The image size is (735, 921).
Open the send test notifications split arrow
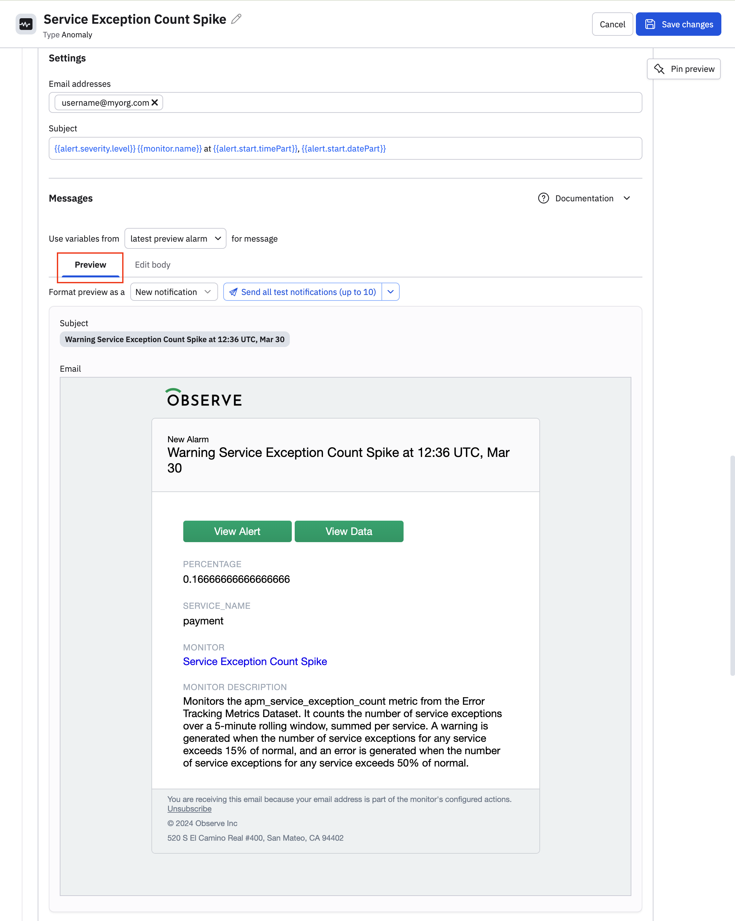click(391, 292)
